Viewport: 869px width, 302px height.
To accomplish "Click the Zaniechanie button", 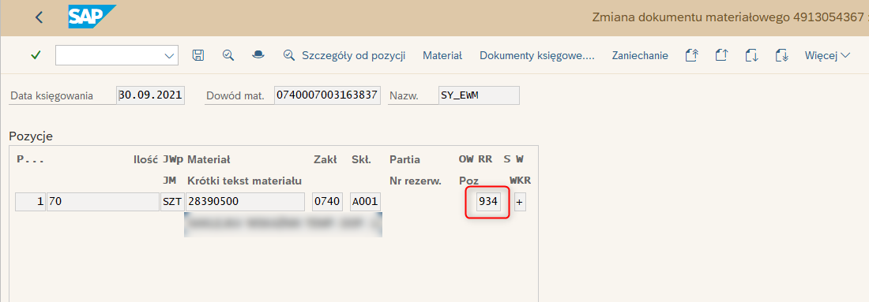I will coord(640,55).
